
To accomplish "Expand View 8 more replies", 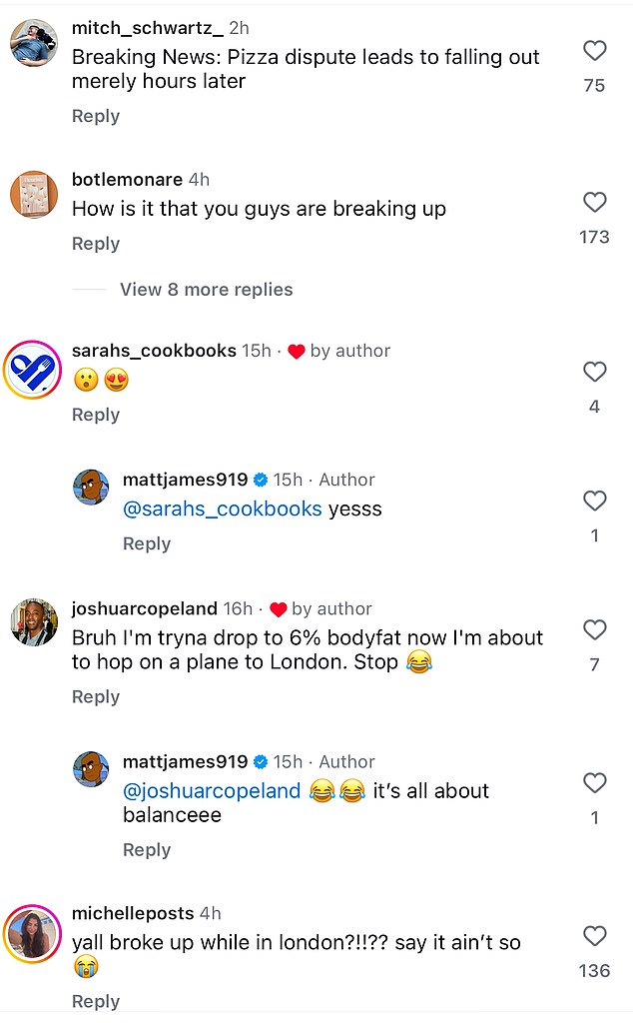I will point(206,289).
